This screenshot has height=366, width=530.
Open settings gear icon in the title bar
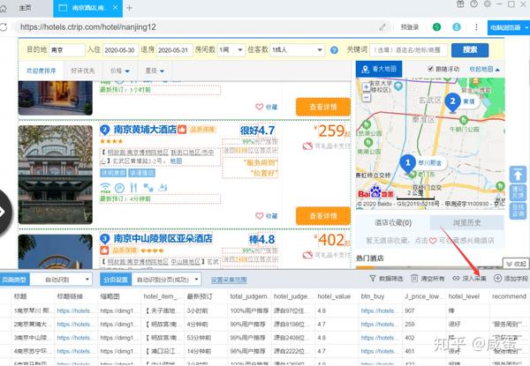point(488,4)
